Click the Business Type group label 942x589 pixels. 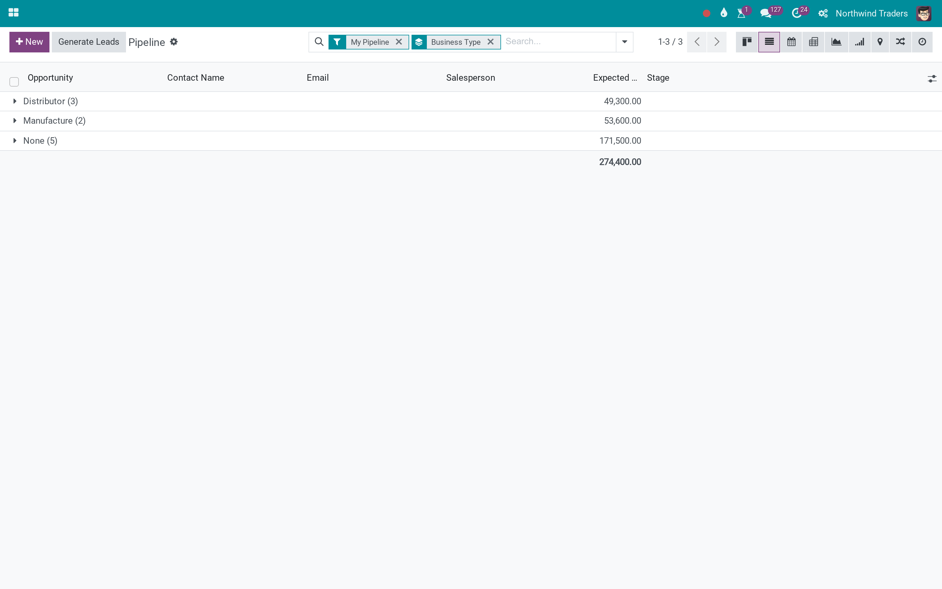(x=455, y=42)
